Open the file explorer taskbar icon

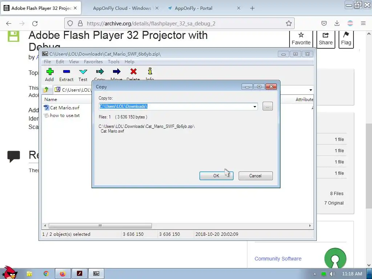point(29,274)
